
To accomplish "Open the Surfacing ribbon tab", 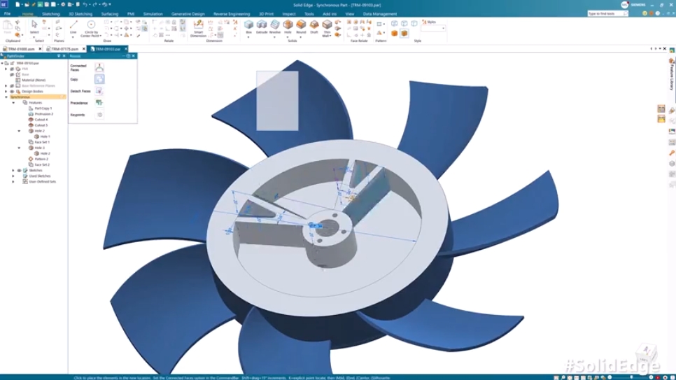I will tap(110, 14).
